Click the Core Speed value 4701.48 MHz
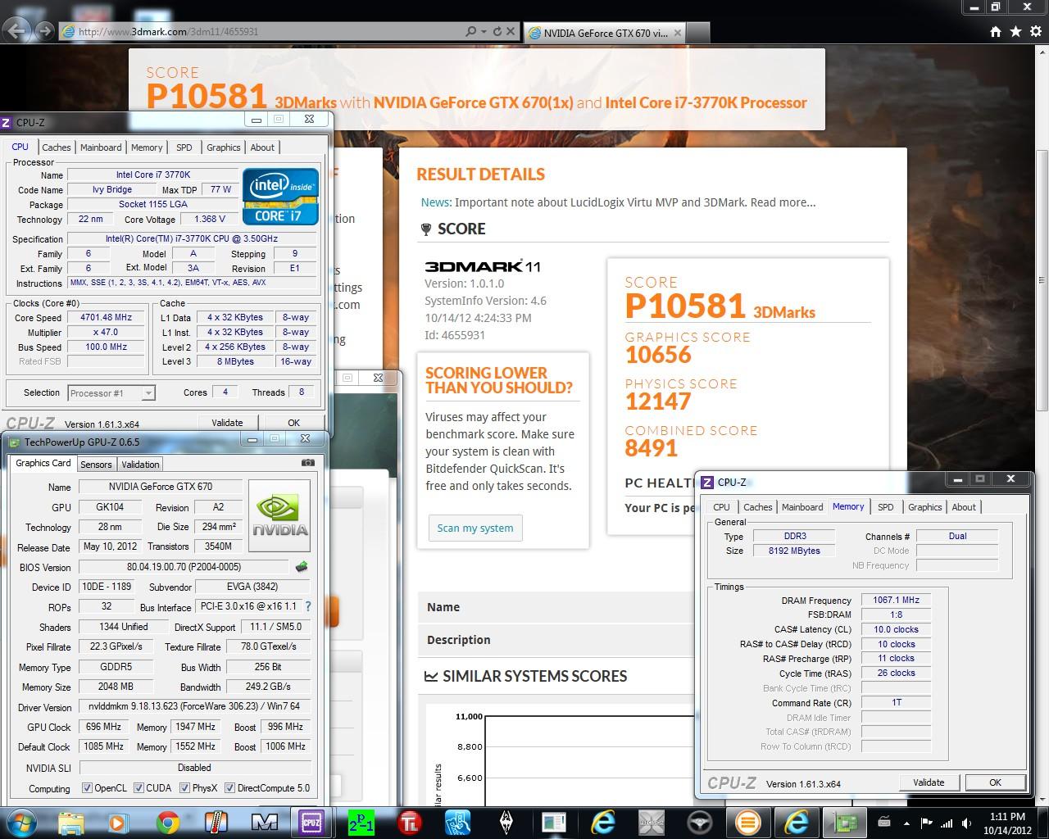 click(x=106, y=317)
